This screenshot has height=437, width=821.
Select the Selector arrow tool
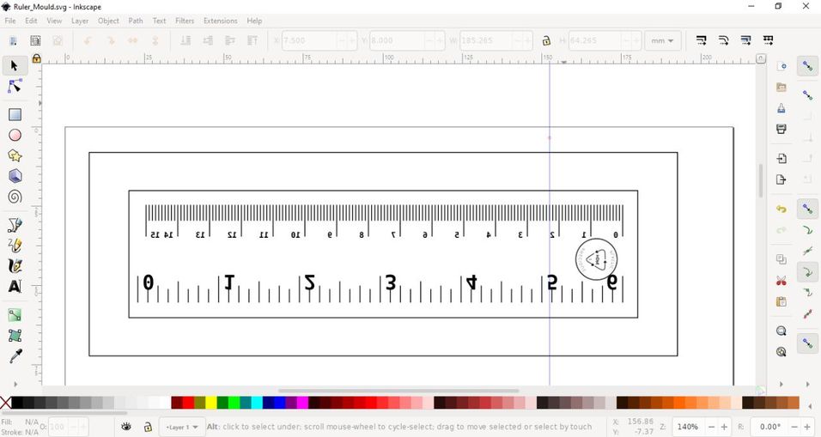14,65
